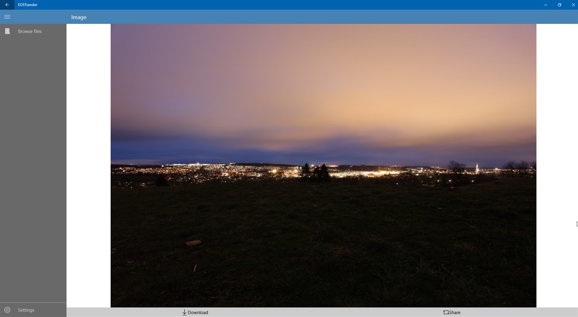
Task: Click the bottom command bar strip
Action: (x=322, y=312)
